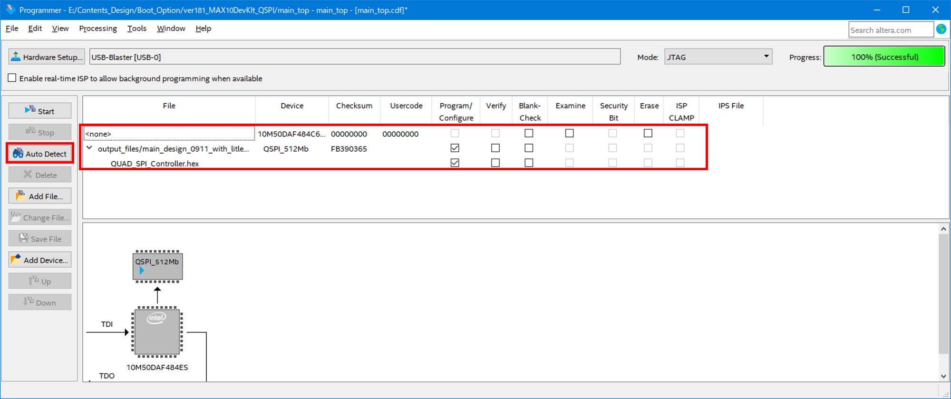The width and height of the screenshot is (951, 399).
Task: Select the Intel 10M50DAF484ES chip in diagram
Action: click(x=157, y=331)
